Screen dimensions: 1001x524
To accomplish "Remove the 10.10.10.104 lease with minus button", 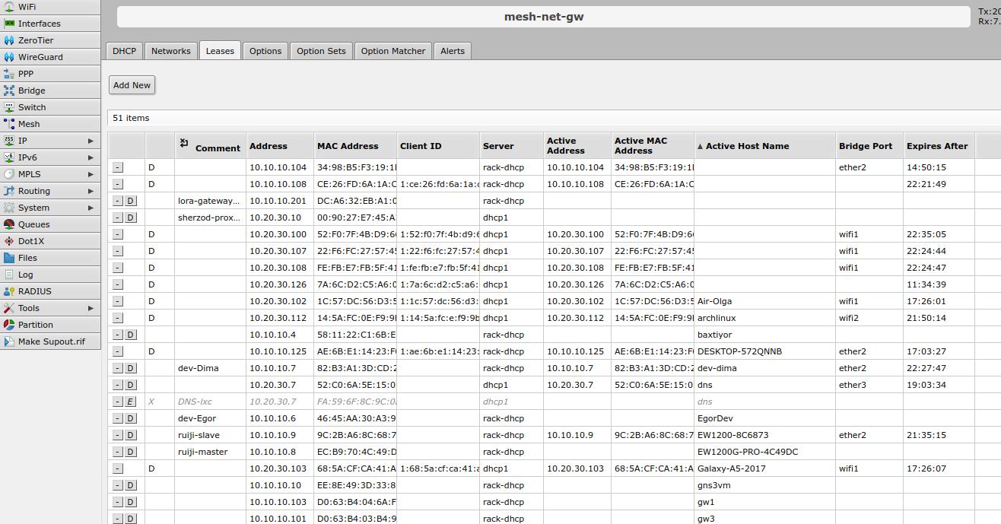I will click(118, 167).
